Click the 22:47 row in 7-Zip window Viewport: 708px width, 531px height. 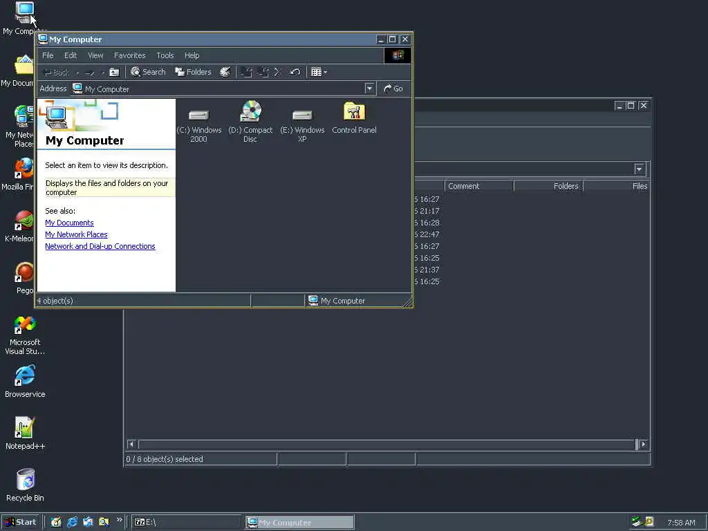[427, 234]
